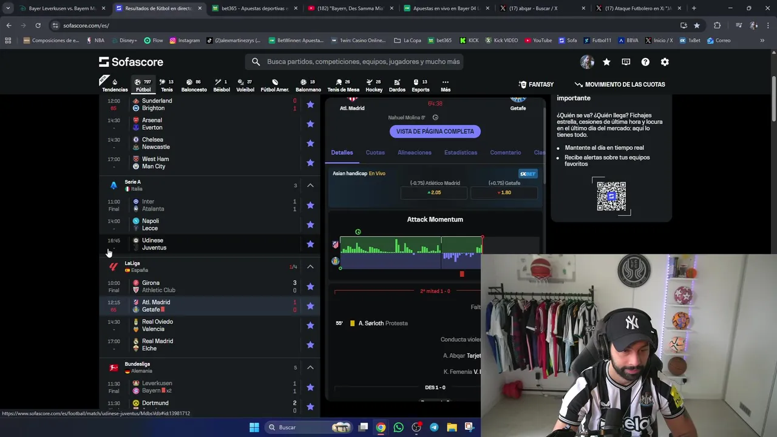Select the Tenis de Mesa category

pos(344,85)
